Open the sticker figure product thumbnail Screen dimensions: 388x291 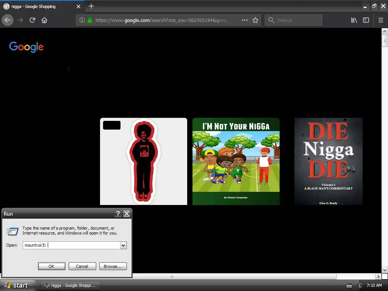[x=144, y=161]
